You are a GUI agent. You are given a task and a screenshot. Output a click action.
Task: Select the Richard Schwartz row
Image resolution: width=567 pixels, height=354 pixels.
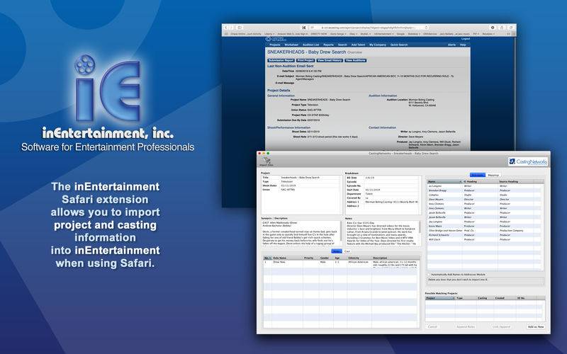[x=485, y=235]
